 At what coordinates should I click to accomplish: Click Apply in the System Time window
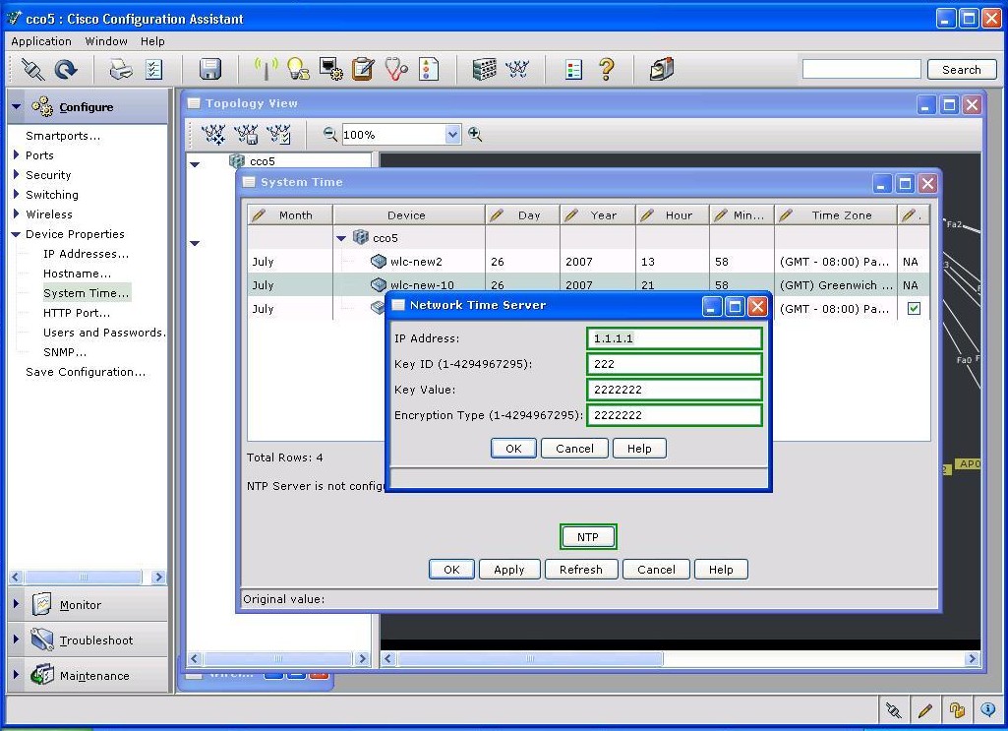509,570
